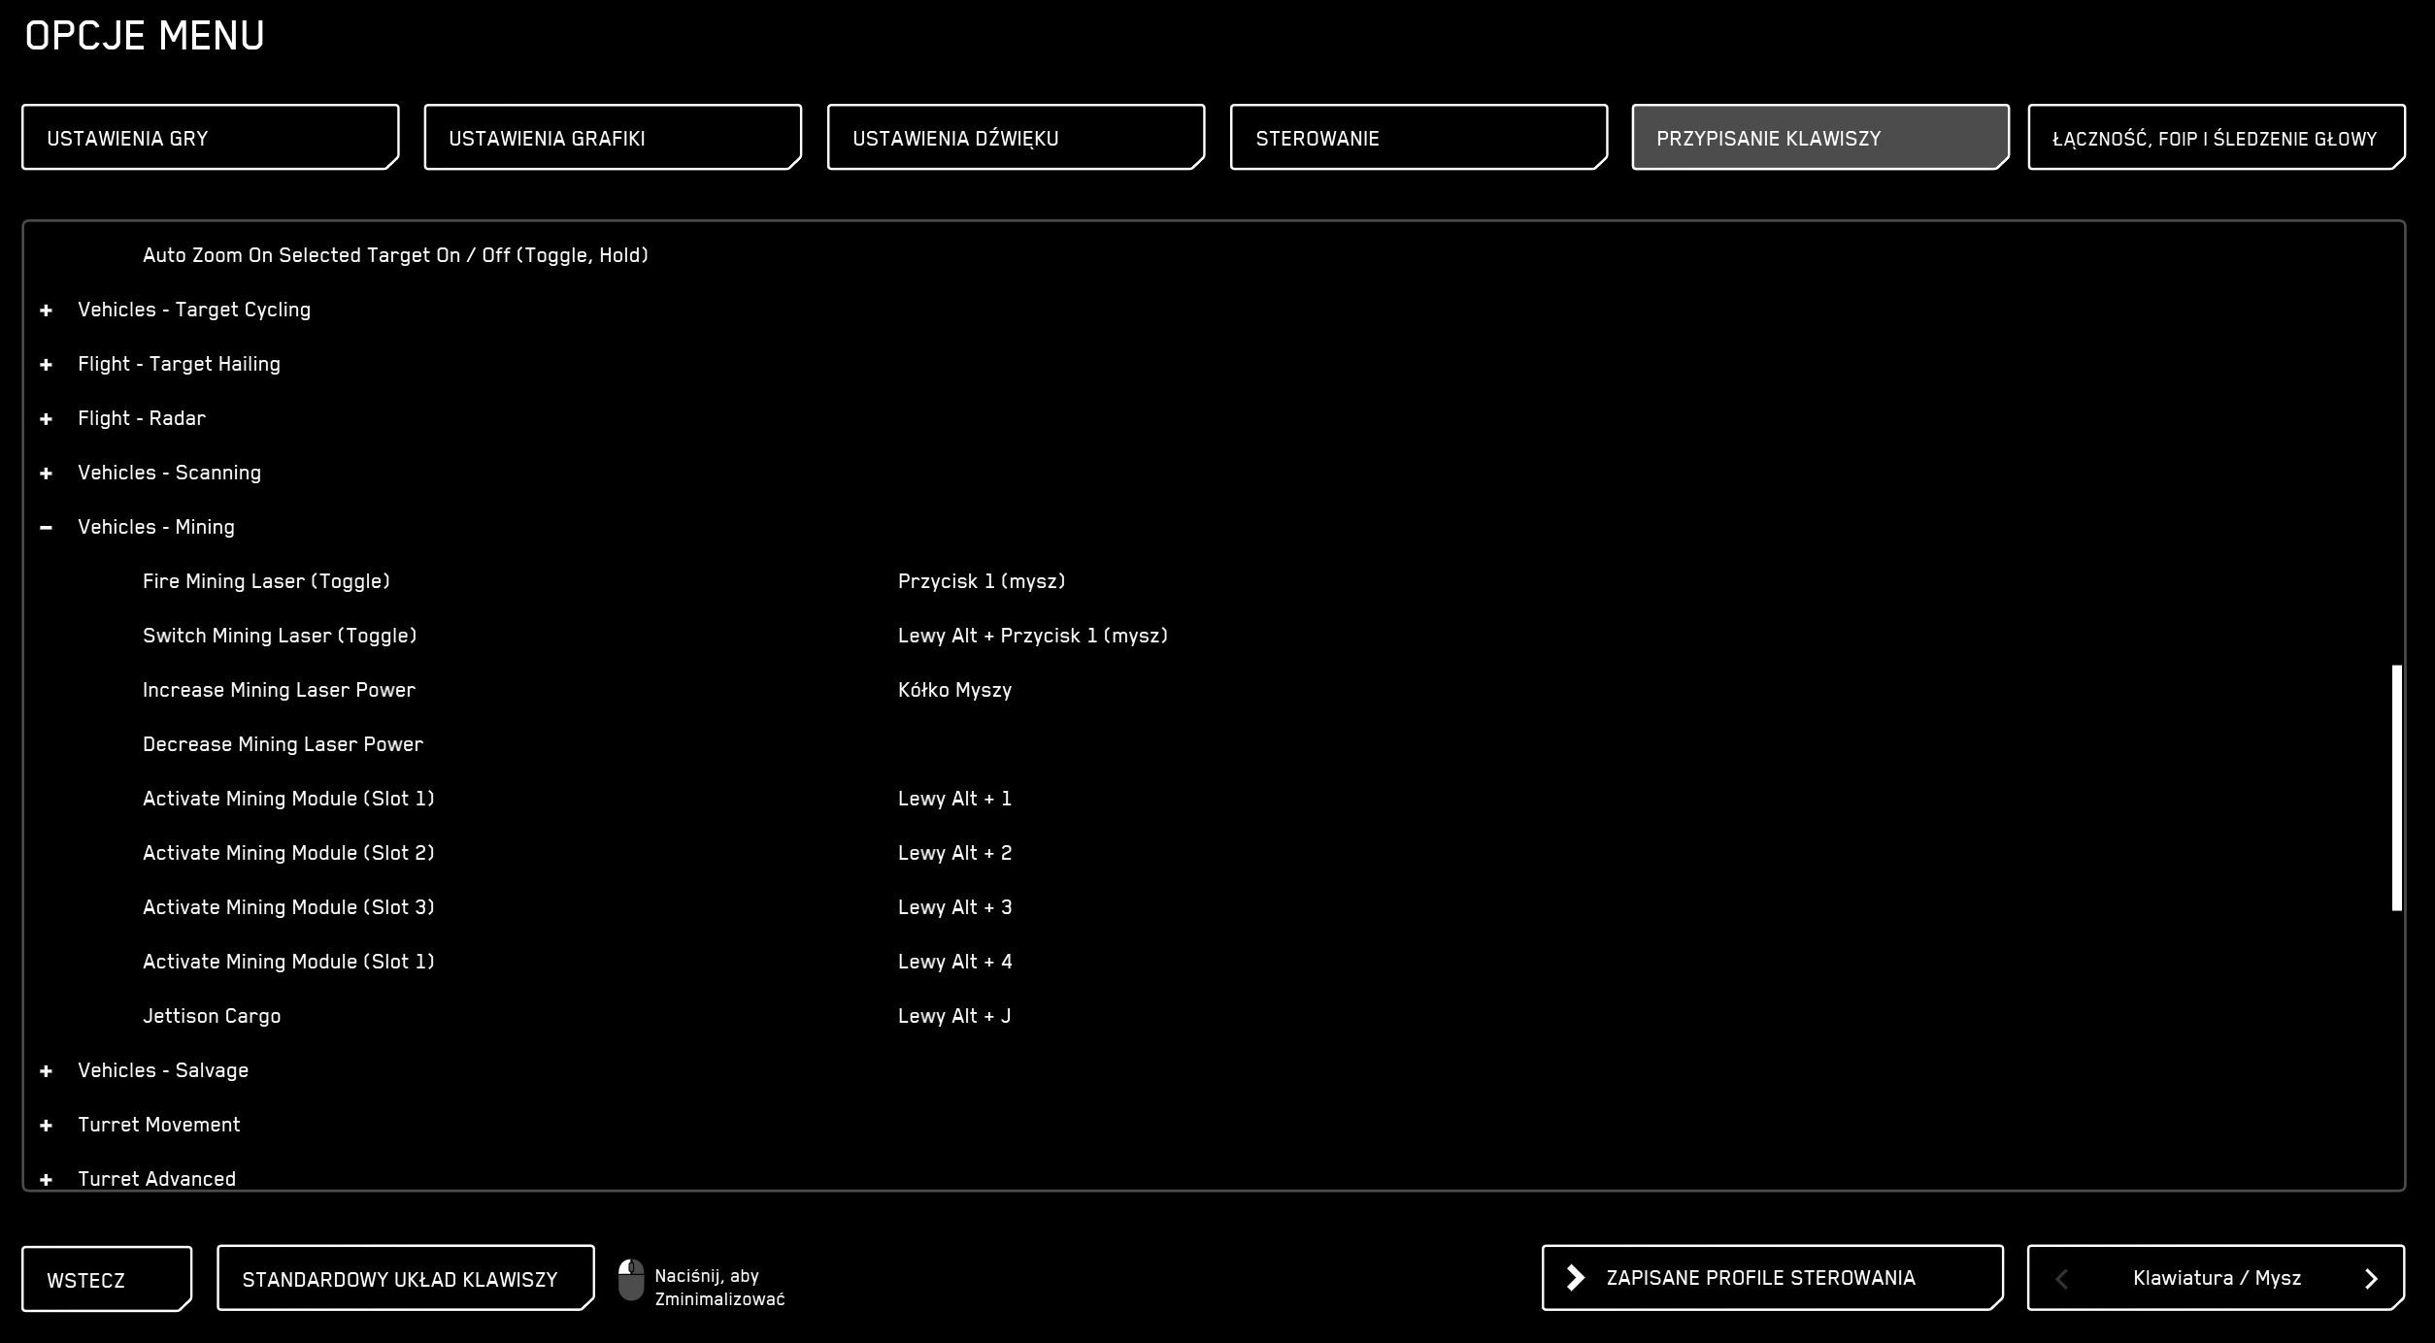The width and height of the screenshot is (2435, 1343).
Task: Expand the Vehicles - Scanning section
Action: pos(46,474)
